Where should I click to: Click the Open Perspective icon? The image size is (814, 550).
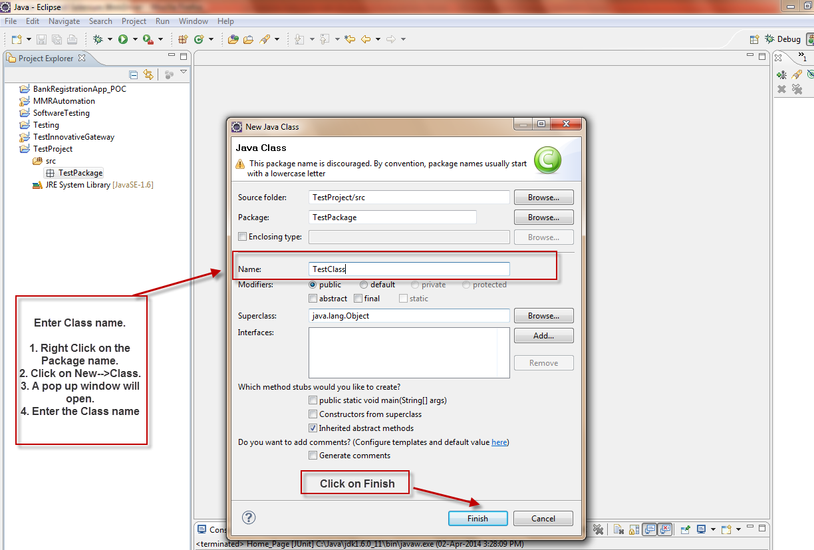[754, 39]
